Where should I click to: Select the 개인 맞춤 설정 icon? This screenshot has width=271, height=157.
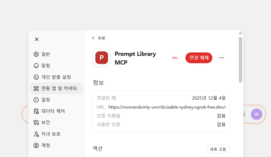36,77
